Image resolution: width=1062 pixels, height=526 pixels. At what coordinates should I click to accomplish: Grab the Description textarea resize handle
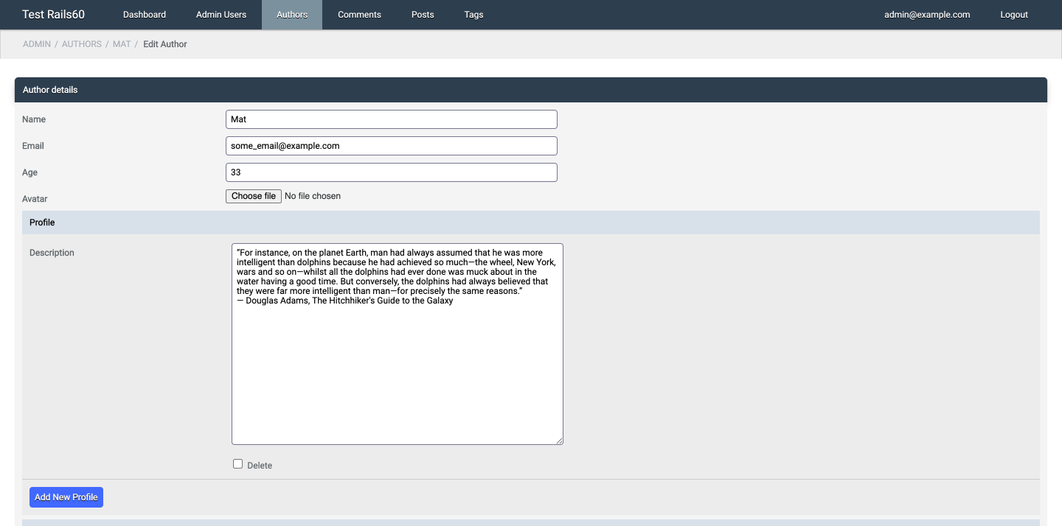tap(559, 441)
